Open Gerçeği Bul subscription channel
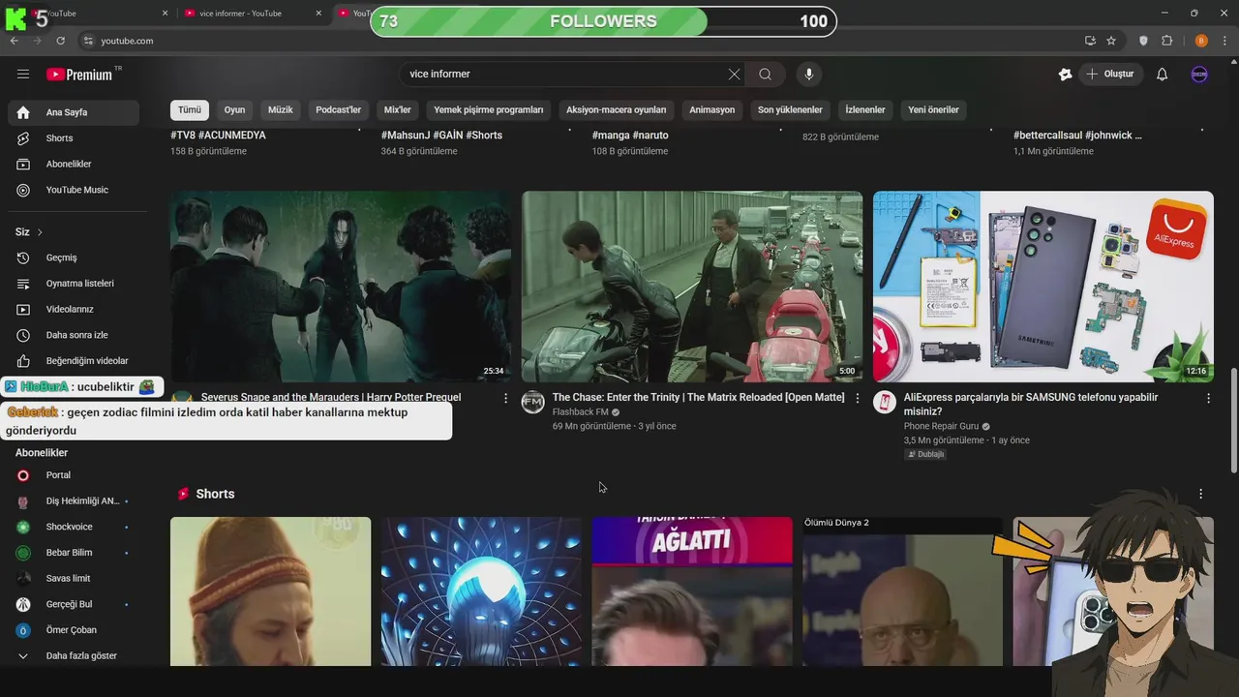This screenshot has width=1239, height=697. 74,604
